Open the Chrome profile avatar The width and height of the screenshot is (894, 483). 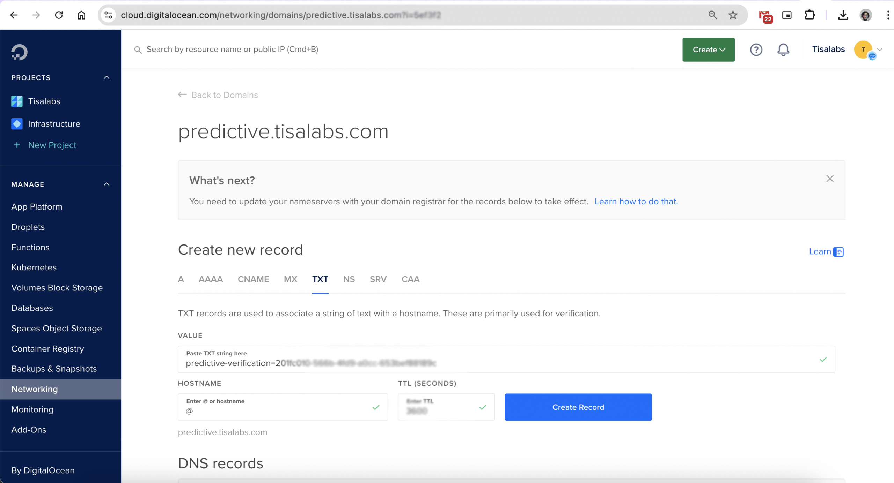point(866,15)
